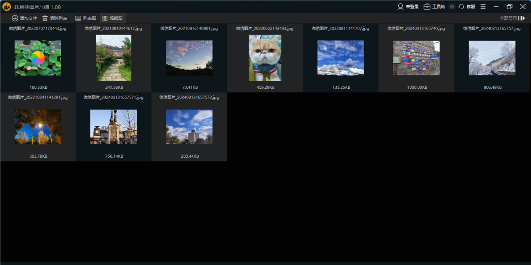531x265 pixels.
Task: Select the cat photo thumbnail
Action: click(265, 58)
